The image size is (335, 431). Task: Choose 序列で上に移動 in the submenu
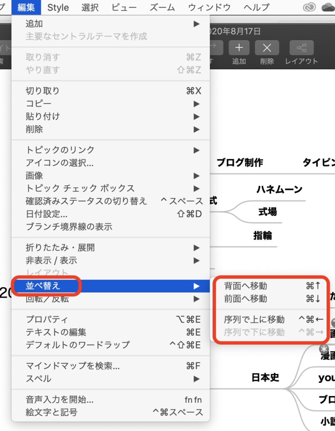pyautogui.click(x=254, y=320)
